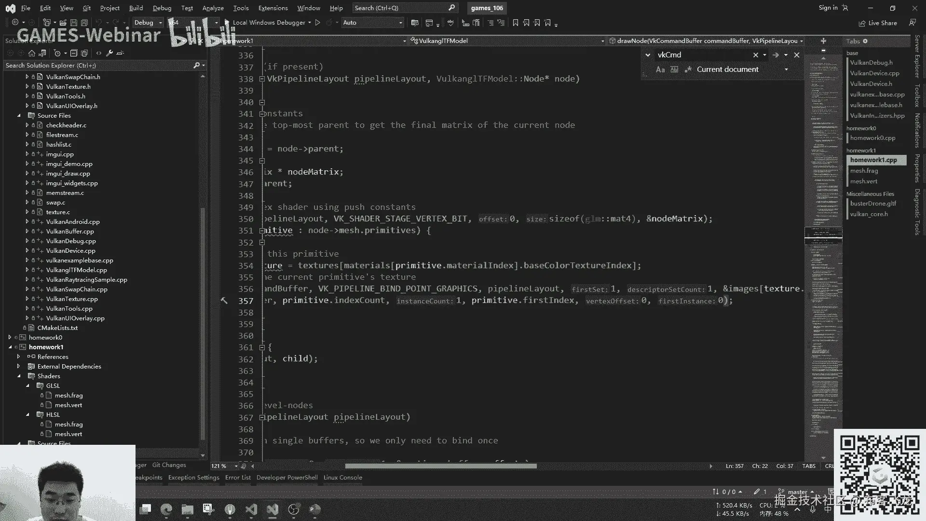Click the Solution Explorer Home icon

coord(32,53)
